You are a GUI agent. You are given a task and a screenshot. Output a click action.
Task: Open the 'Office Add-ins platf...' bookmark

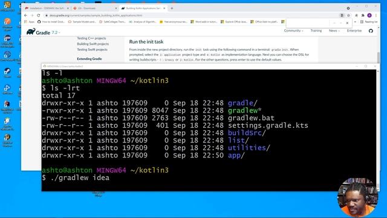264,22
